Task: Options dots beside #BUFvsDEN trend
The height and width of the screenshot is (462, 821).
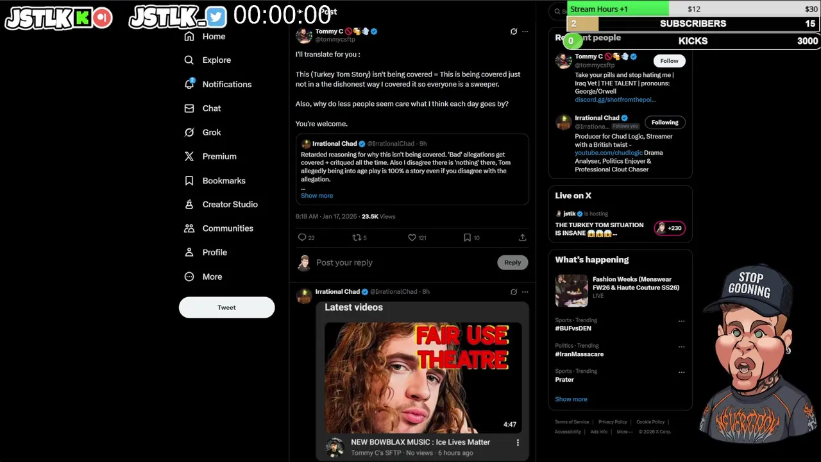Action: [x=681, y=321]
